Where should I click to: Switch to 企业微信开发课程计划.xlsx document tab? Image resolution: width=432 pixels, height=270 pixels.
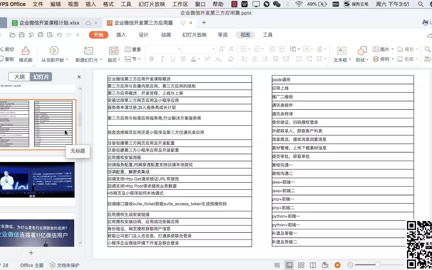49,22
